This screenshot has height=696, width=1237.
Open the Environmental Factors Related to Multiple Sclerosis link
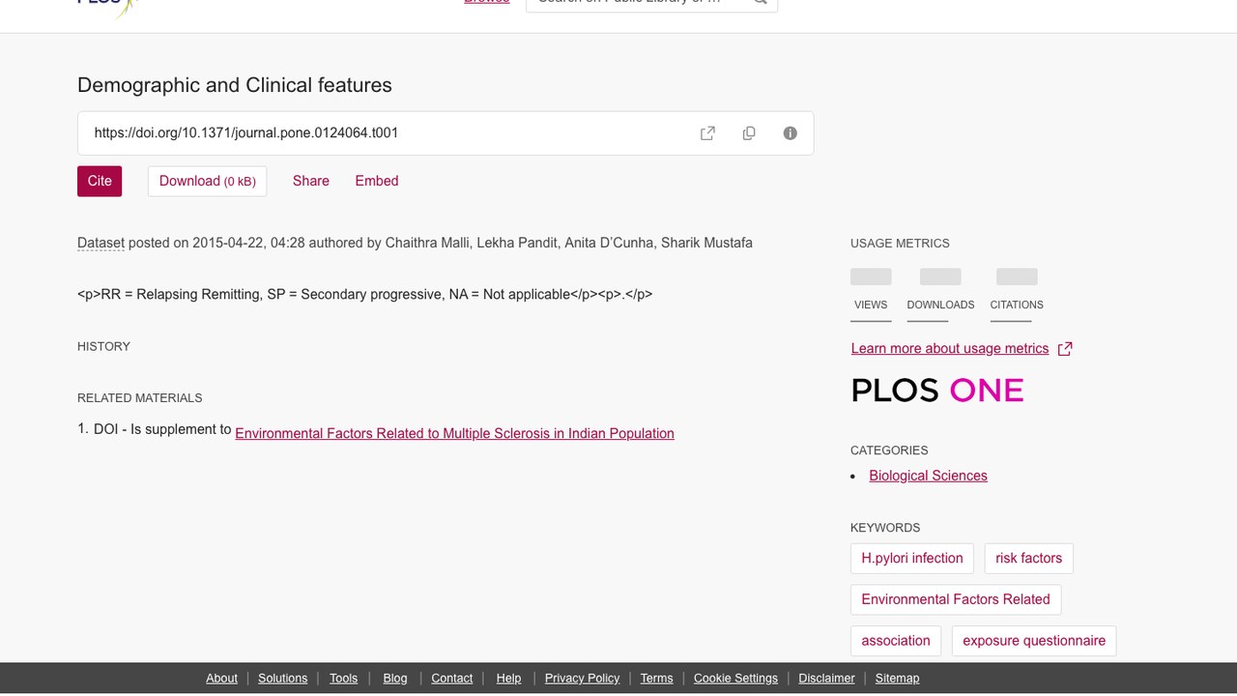click(454, 433)
